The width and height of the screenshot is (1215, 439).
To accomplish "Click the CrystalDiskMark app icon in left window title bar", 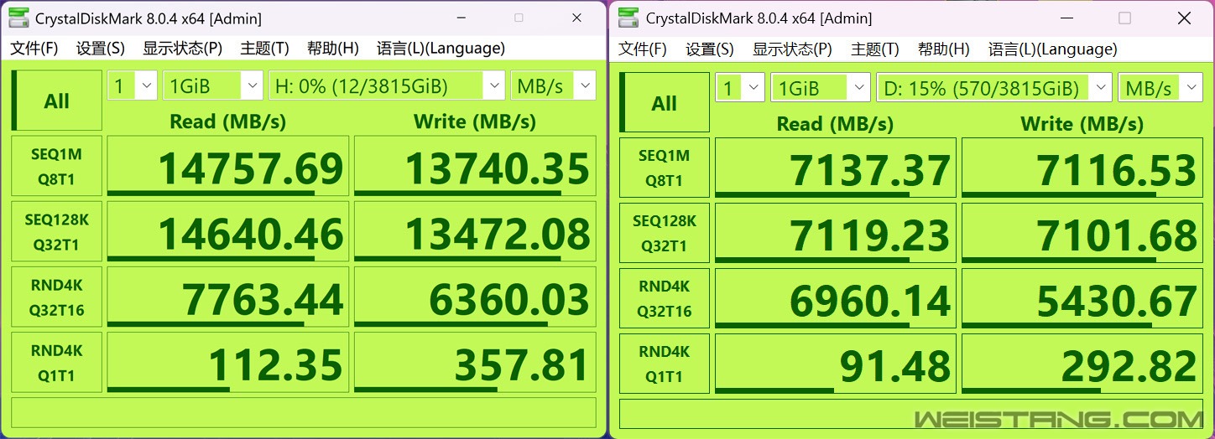I will coord(18,18).
